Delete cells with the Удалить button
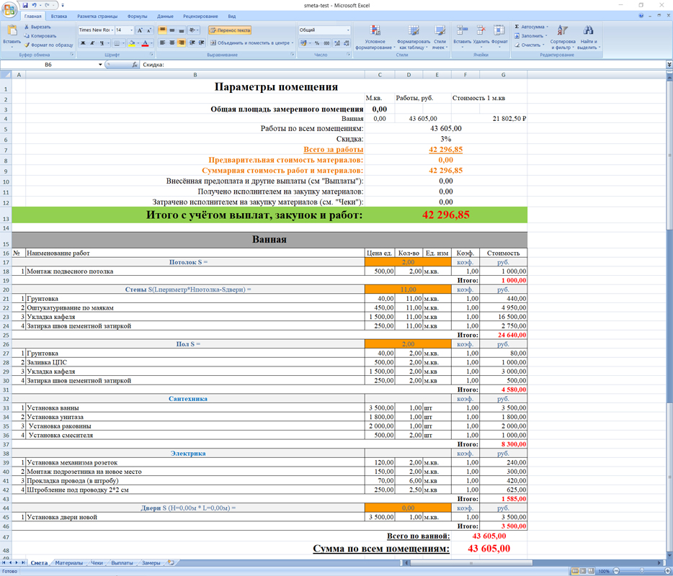Viewport: 673px width, 576px height. (481, 37)
